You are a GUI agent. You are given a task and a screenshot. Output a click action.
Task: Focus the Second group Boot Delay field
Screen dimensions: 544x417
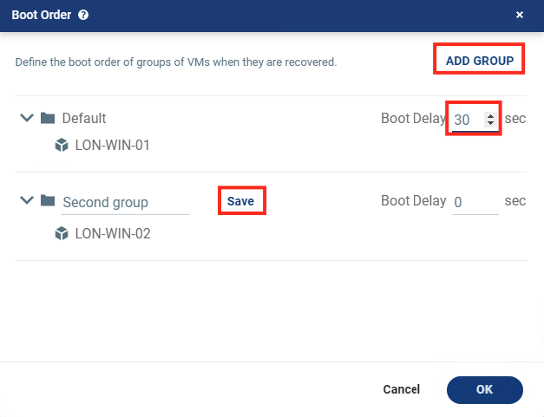[x=475, y=202]
